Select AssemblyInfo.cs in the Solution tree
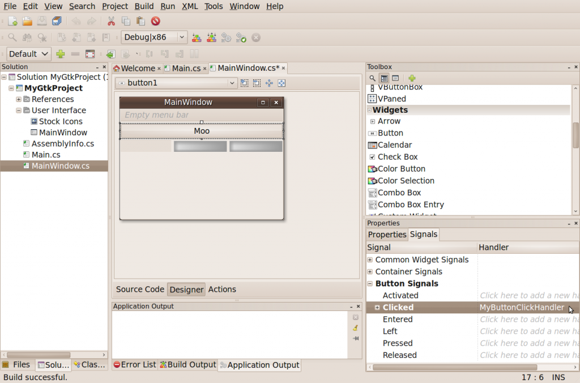 [x=62, y=143]
